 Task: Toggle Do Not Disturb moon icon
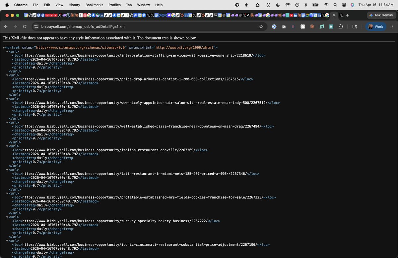(278, 5)
